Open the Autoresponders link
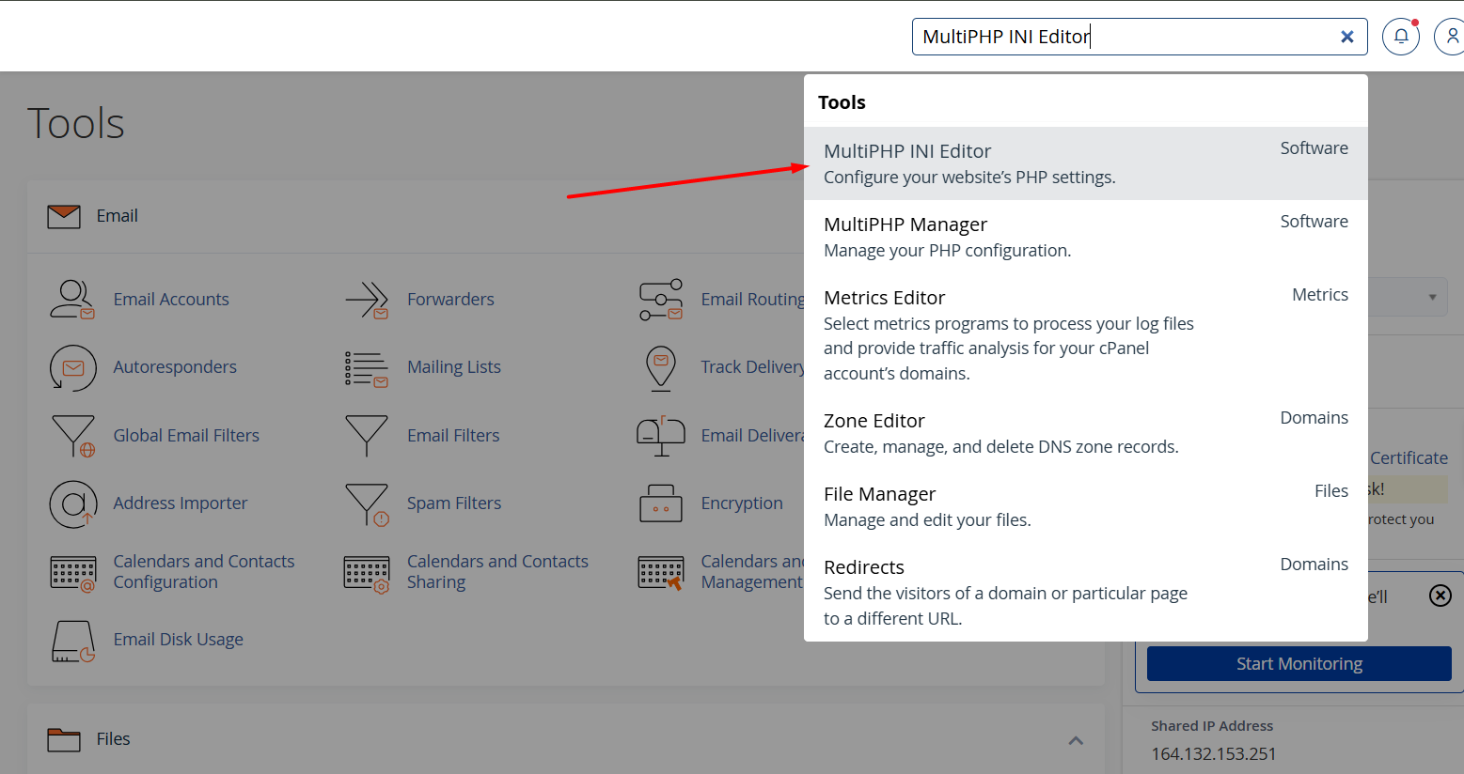The width and height of the screenshot is (1464, 774). 175,366
